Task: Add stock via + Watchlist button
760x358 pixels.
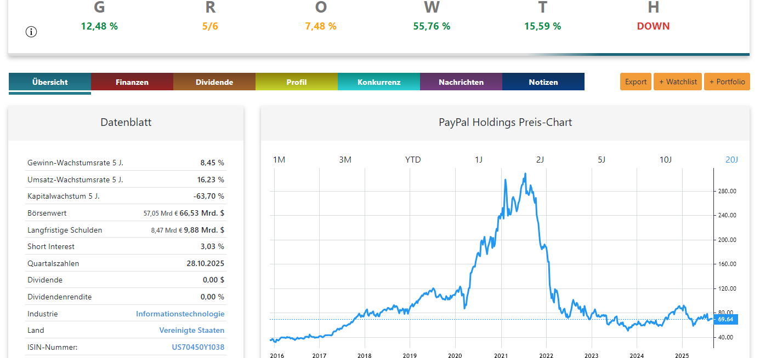Action: click(678, 82)
